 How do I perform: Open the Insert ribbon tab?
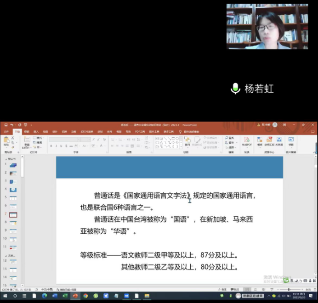tap(36, 131)
